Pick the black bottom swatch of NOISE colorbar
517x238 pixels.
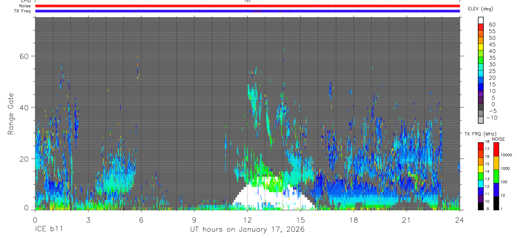[x=496, y=203]
